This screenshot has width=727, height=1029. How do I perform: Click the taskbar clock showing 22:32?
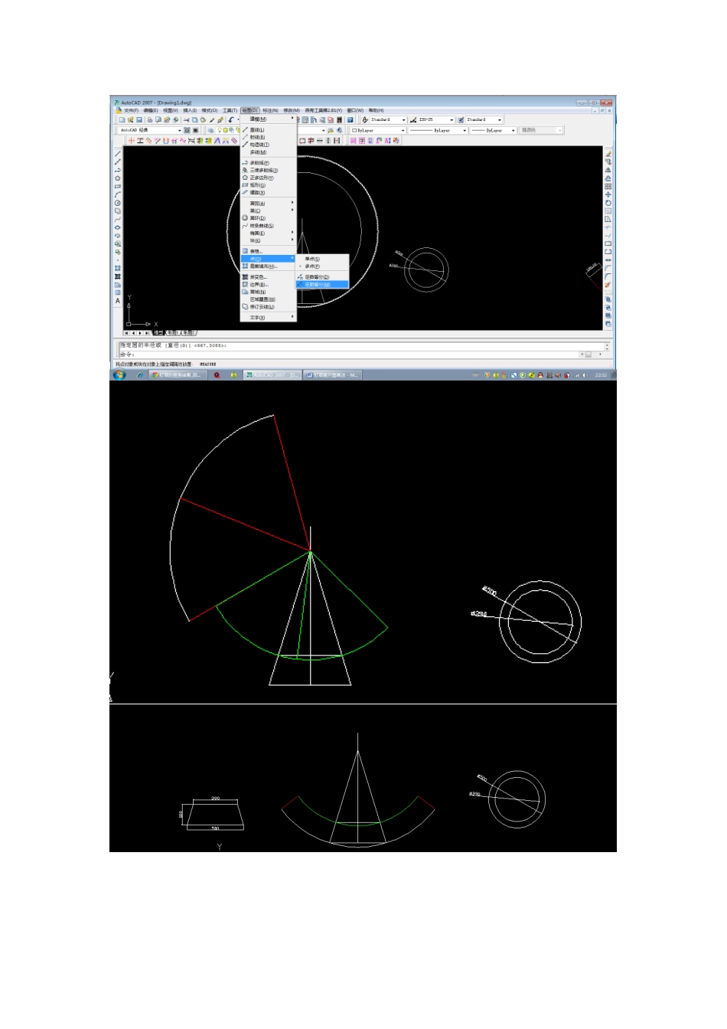pyautogui.click(x=601, y=375)
